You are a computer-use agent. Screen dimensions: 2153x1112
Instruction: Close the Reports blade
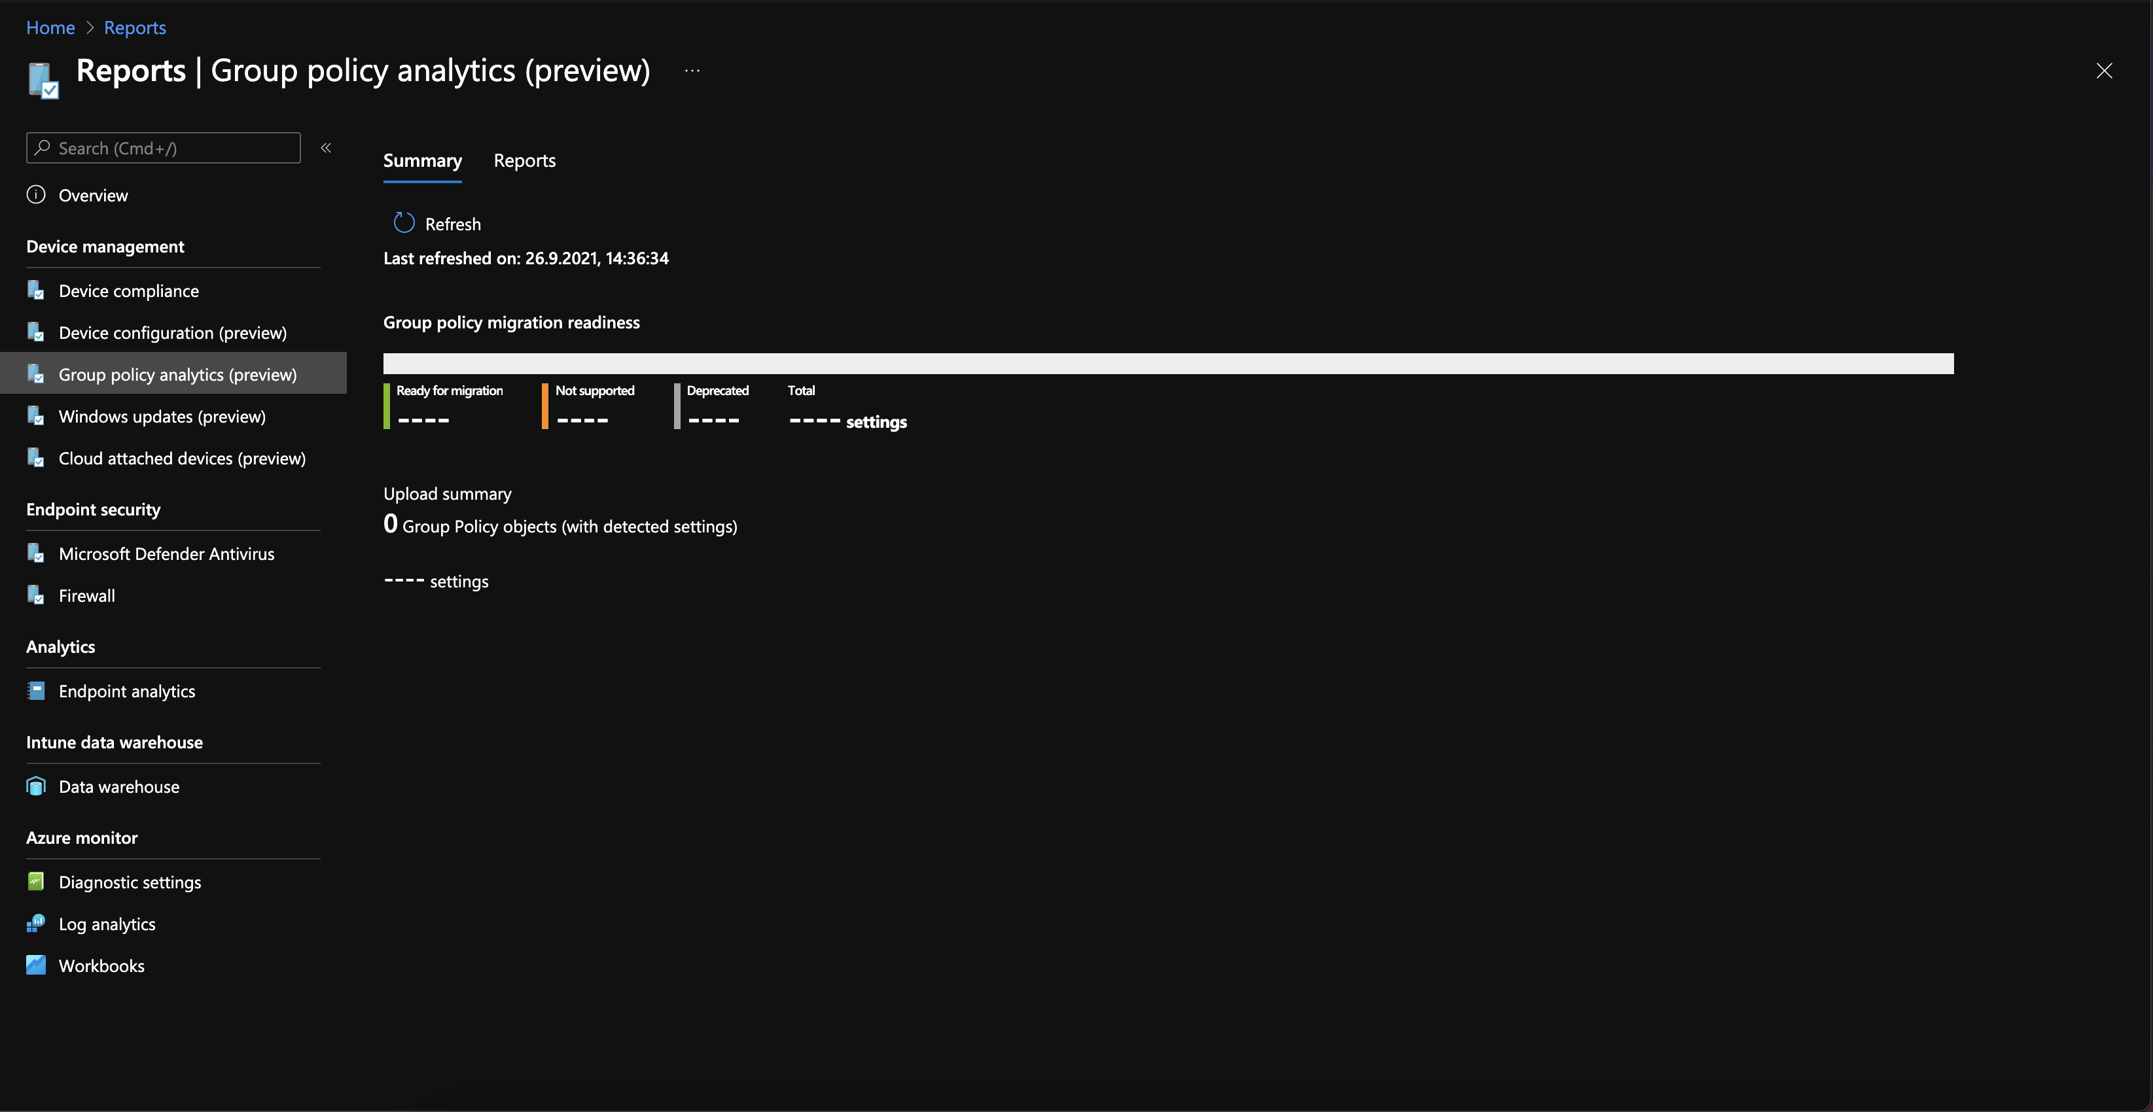point(2104,71)
